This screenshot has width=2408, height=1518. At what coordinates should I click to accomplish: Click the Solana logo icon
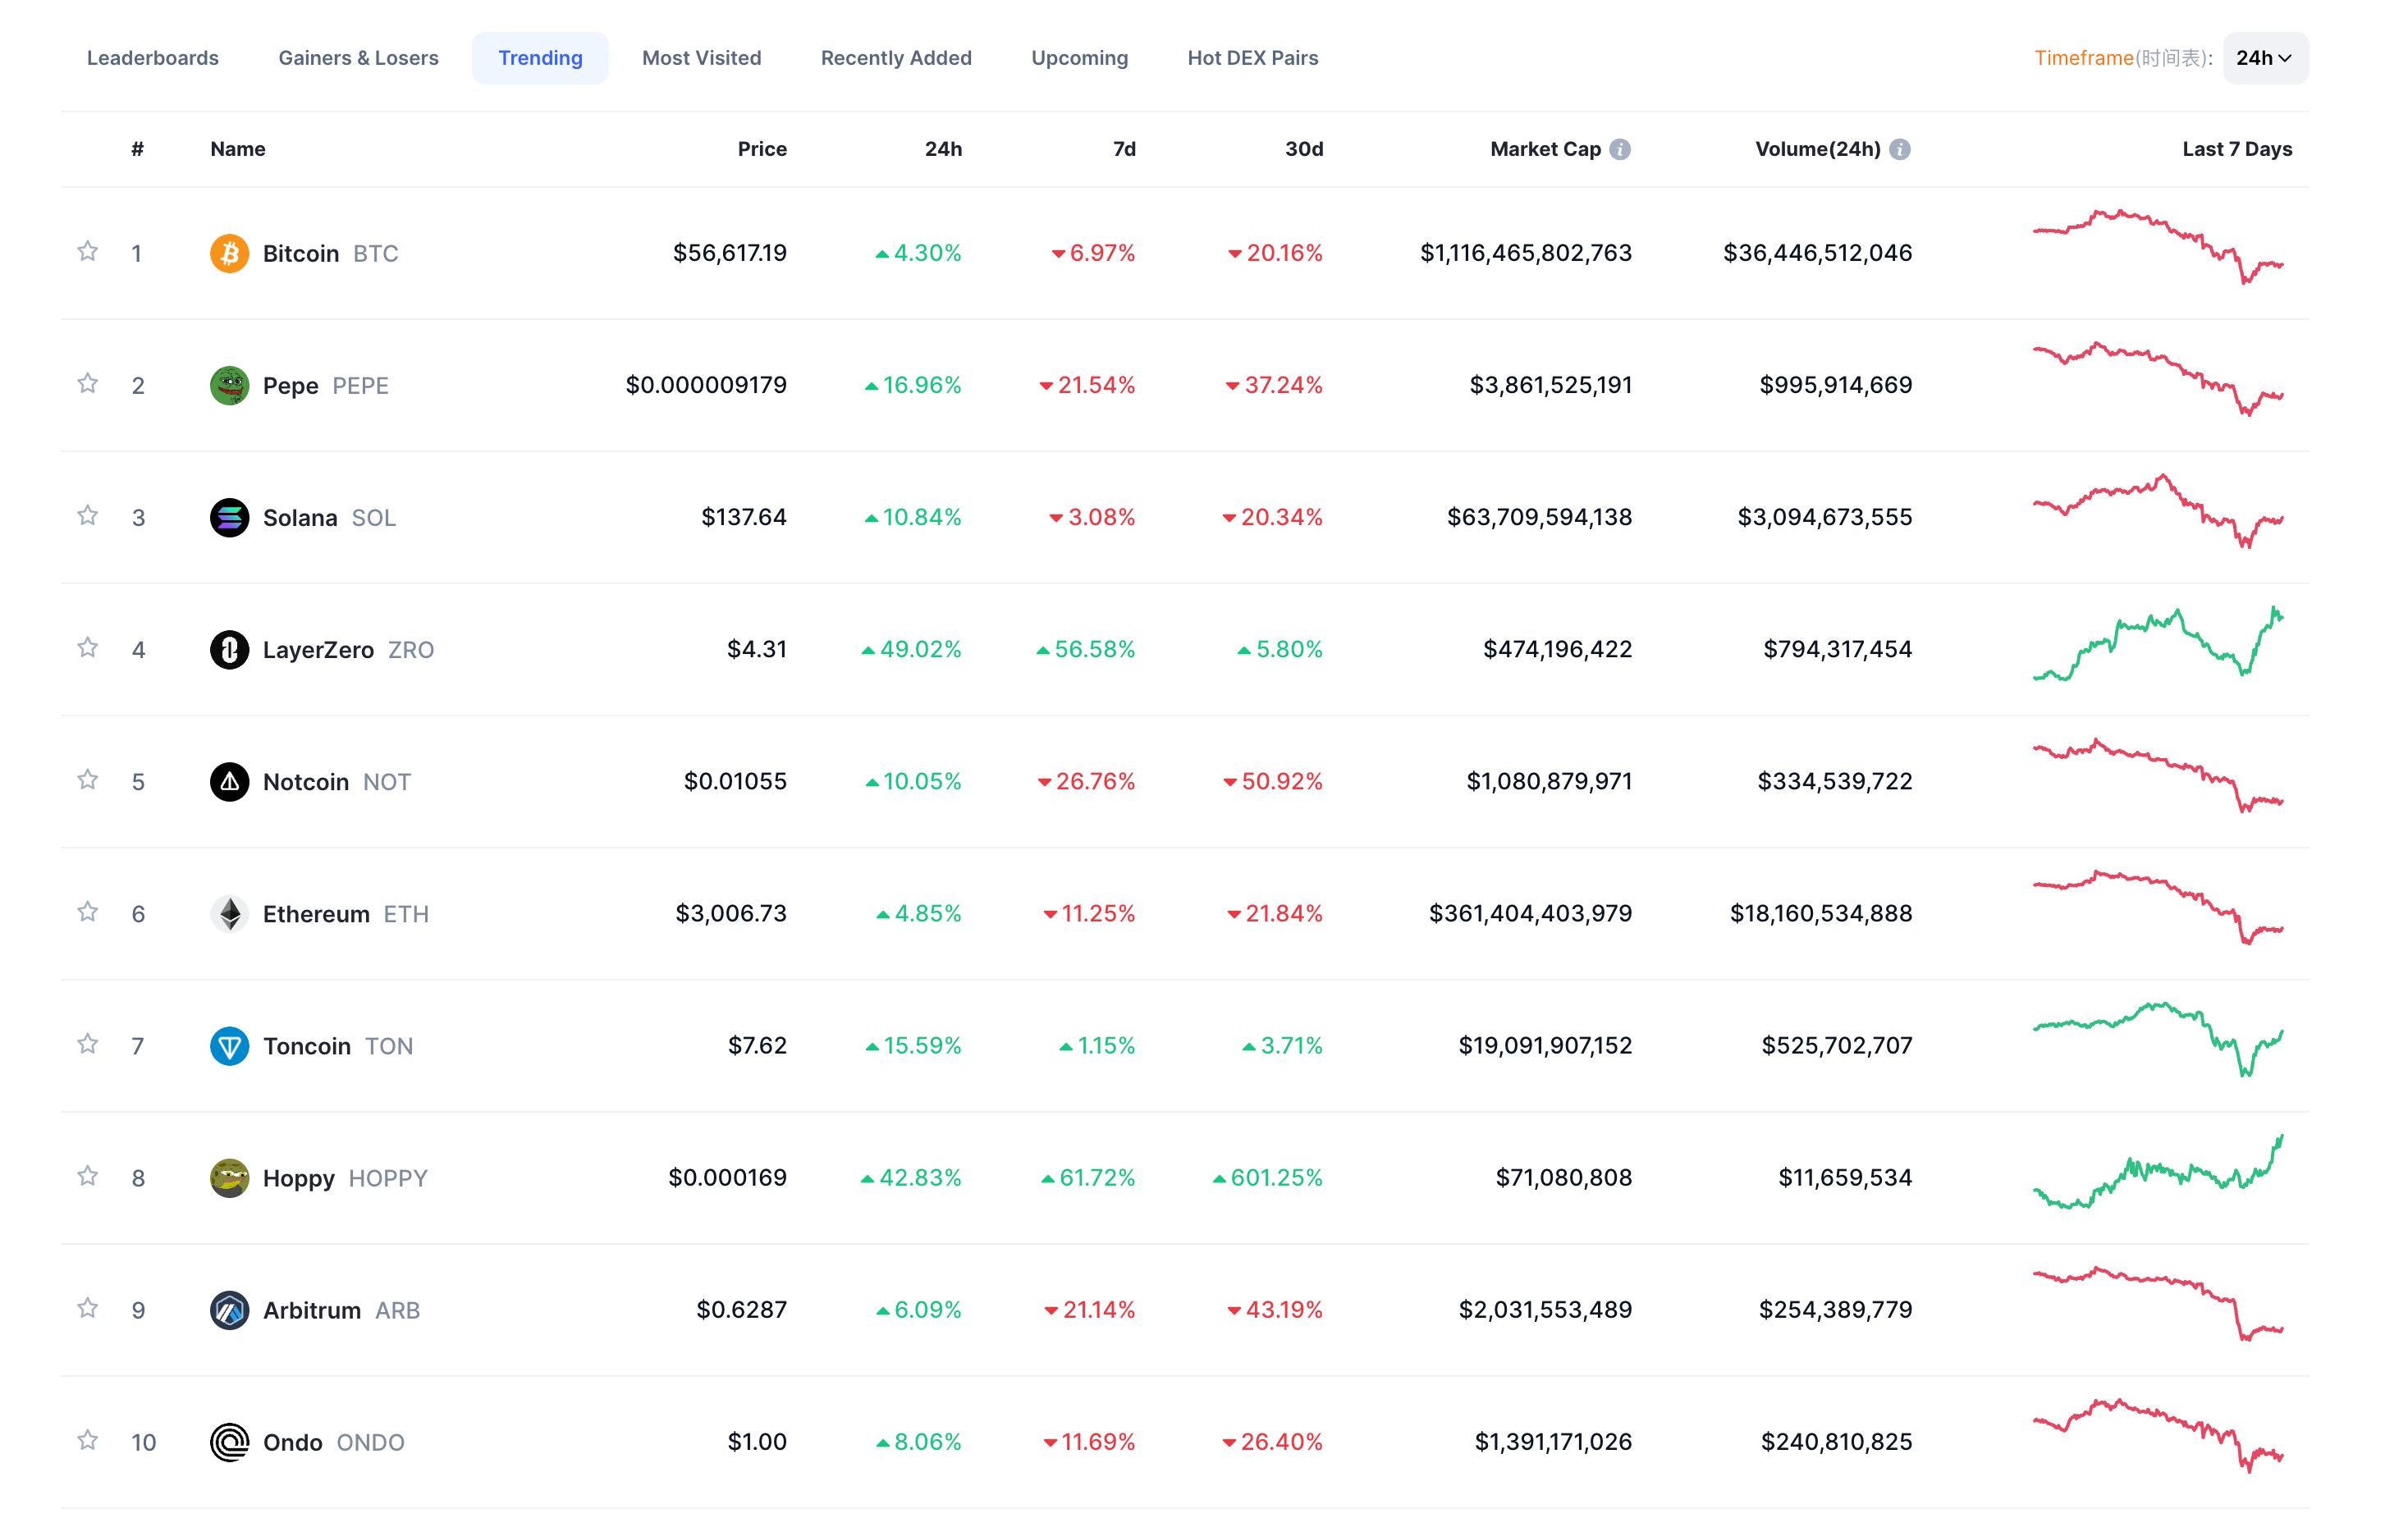pyautogui.click(x=229, y=517)
